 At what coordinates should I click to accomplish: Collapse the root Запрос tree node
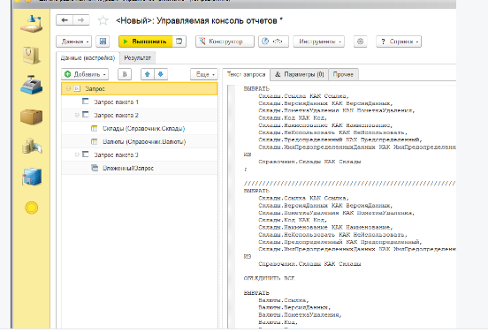(68, 89)
